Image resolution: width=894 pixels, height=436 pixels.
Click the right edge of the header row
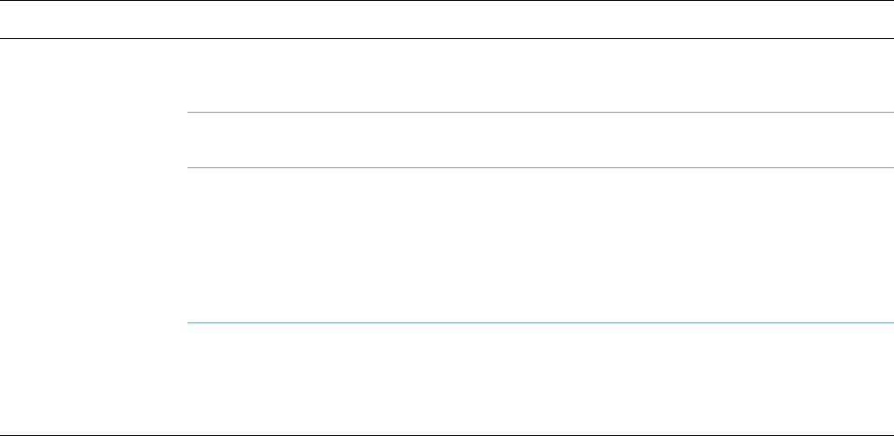[x=888, y=19]
